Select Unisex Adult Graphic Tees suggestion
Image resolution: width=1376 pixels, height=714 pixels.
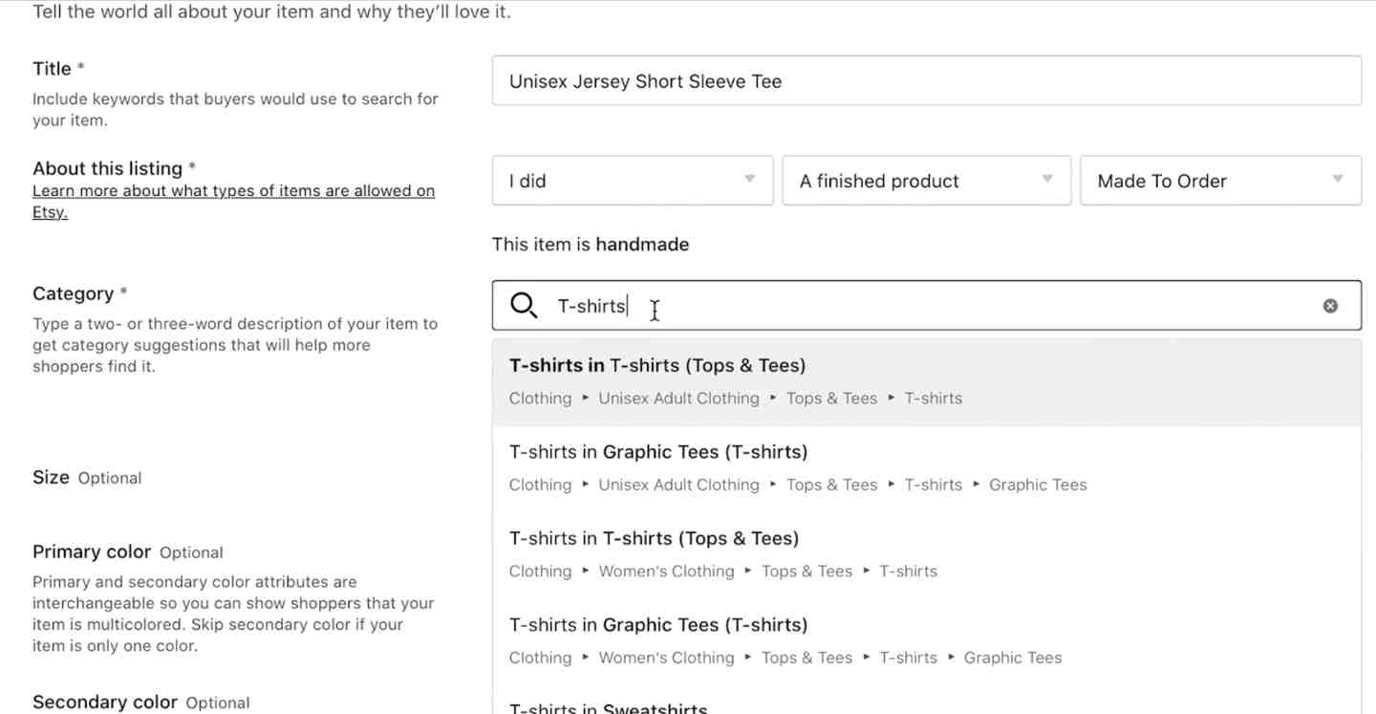click(x=927, y=468)
